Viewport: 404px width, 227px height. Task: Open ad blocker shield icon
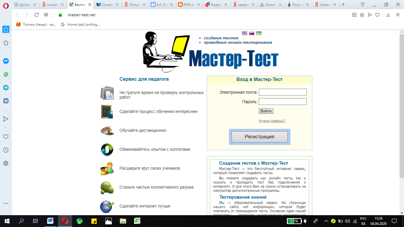coord(362,15)
